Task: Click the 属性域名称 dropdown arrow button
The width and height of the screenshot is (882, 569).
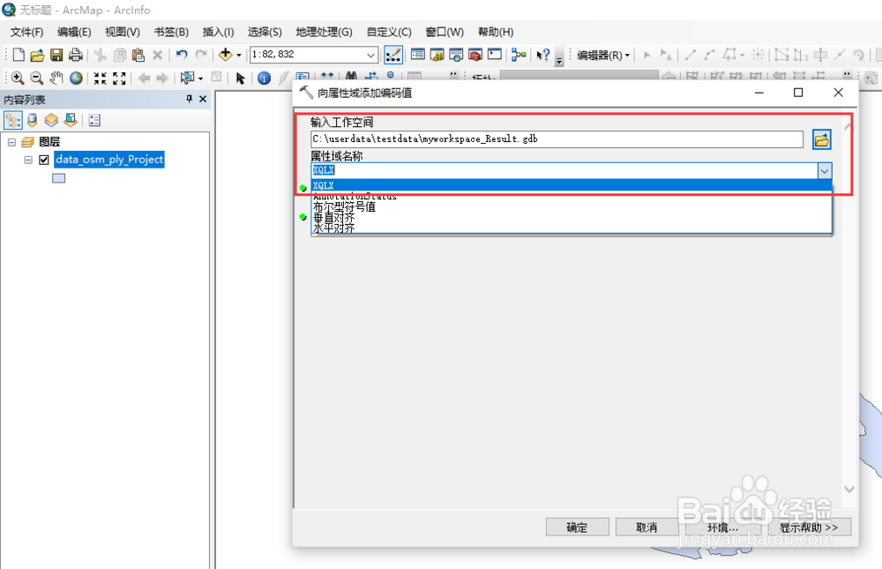Action: click(824, 170)
